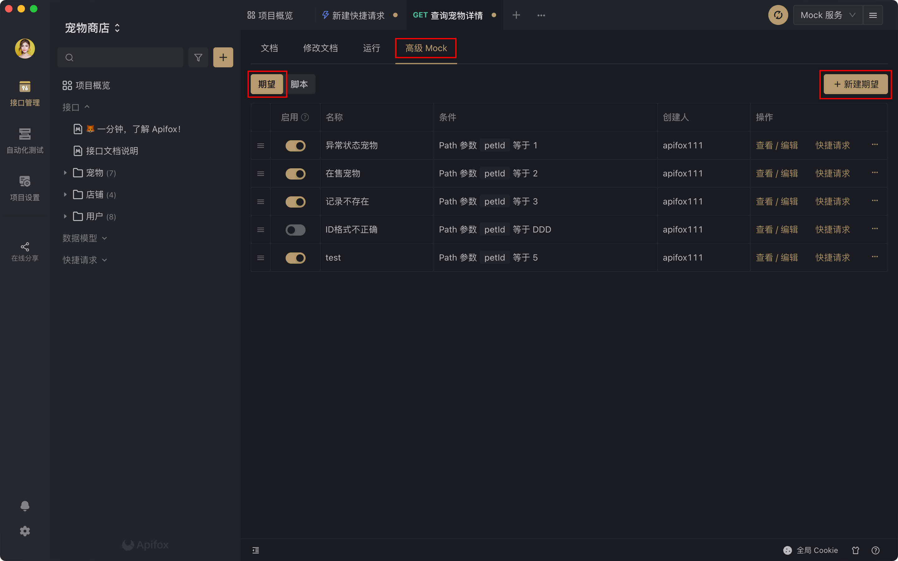
Task: Expand the 数据模型 section
Action: click(x=84, y=238)
